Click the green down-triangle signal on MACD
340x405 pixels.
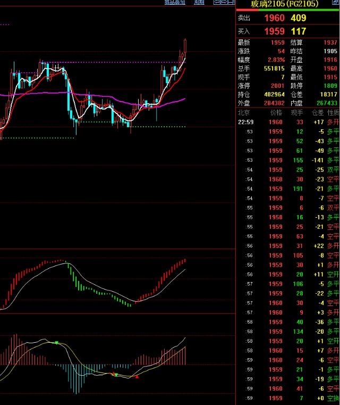pos(56,343)
